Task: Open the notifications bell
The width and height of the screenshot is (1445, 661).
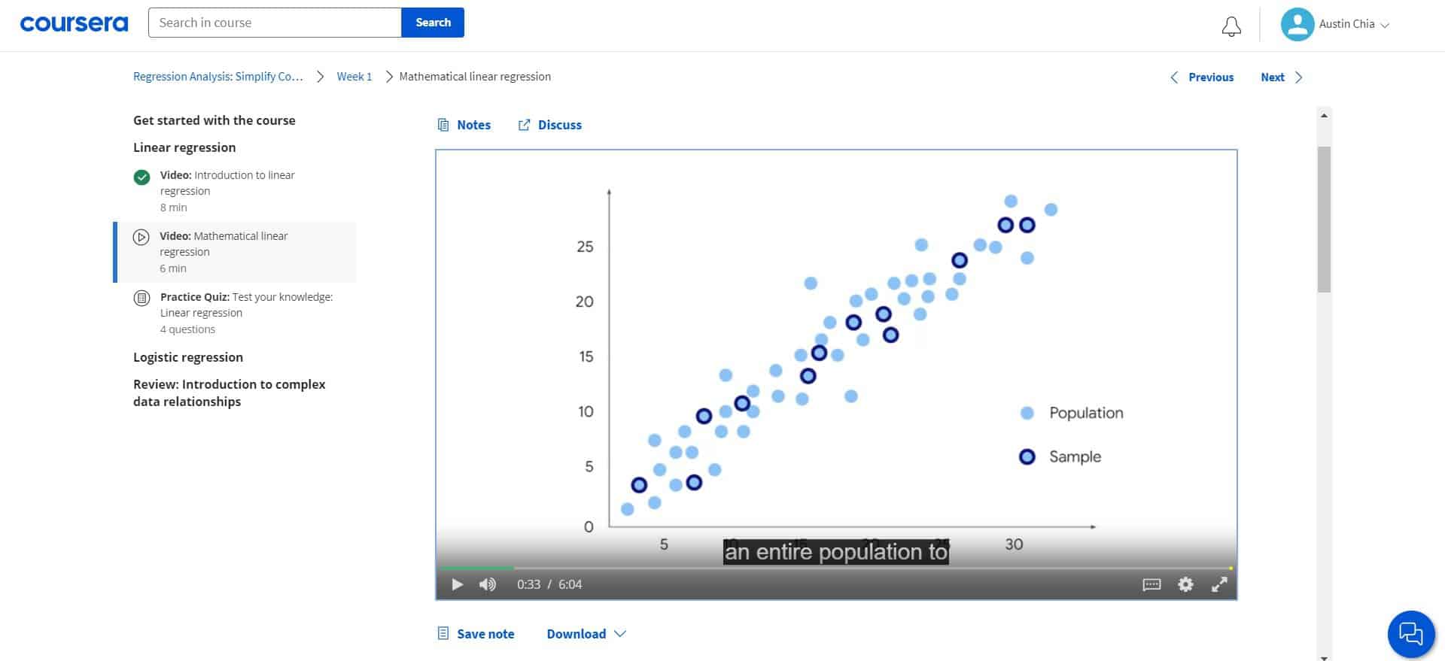Action: coord(1231,25)
